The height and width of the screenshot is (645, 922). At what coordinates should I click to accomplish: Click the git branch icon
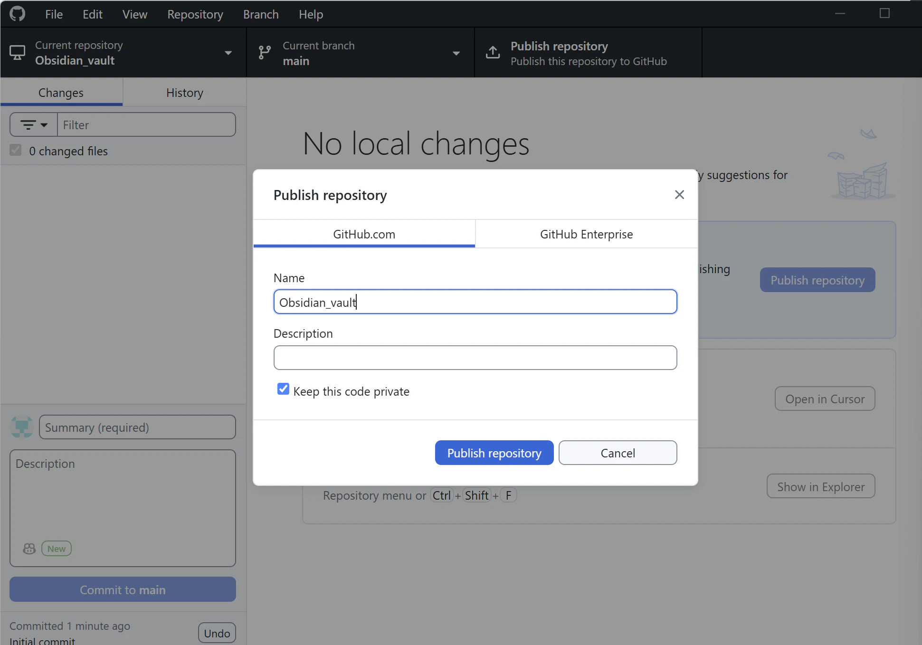pos(265,53)
